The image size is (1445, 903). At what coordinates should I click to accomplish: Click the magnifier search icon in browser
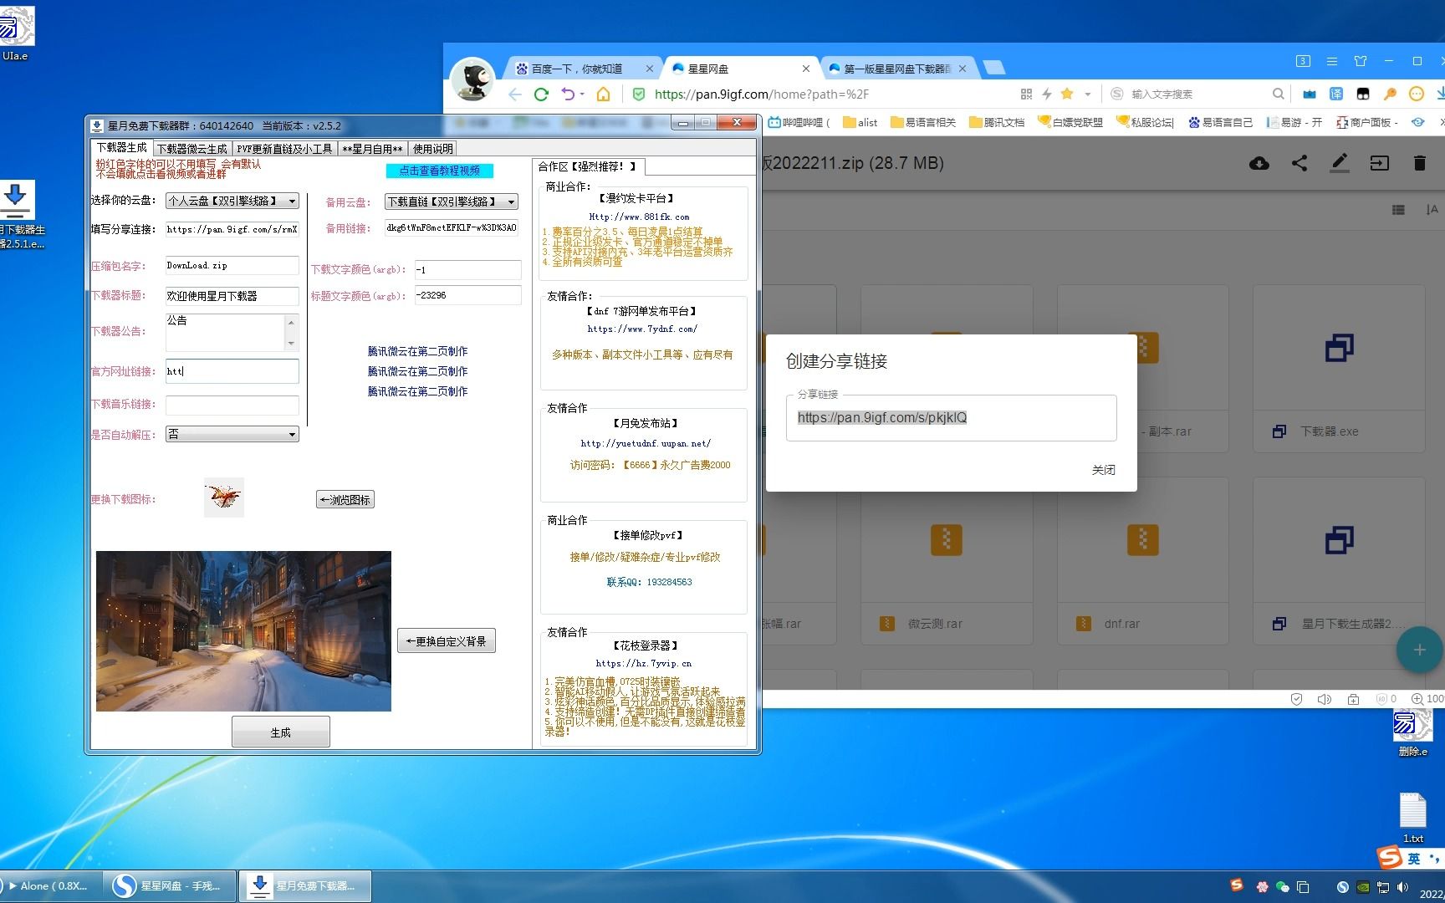[1278, 94]
